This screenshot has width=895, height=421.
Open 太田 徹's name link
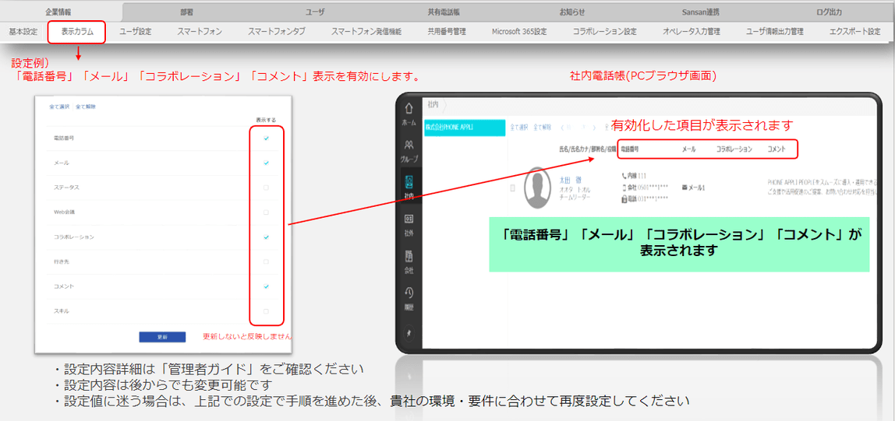click(568, 179)
